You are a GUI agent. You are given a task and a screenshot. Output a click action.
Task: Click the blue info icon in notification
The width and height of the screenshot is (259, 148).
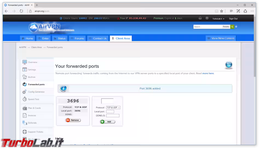(64, 89)
